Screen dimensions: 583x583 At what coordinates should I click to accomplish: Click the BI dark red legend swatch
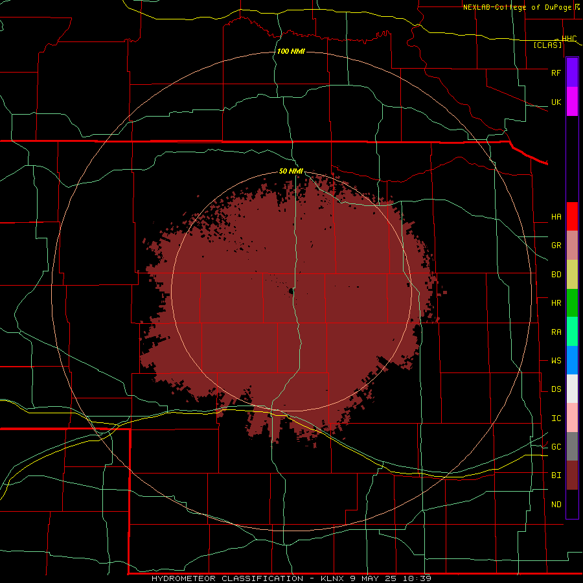tap(572, 475)
